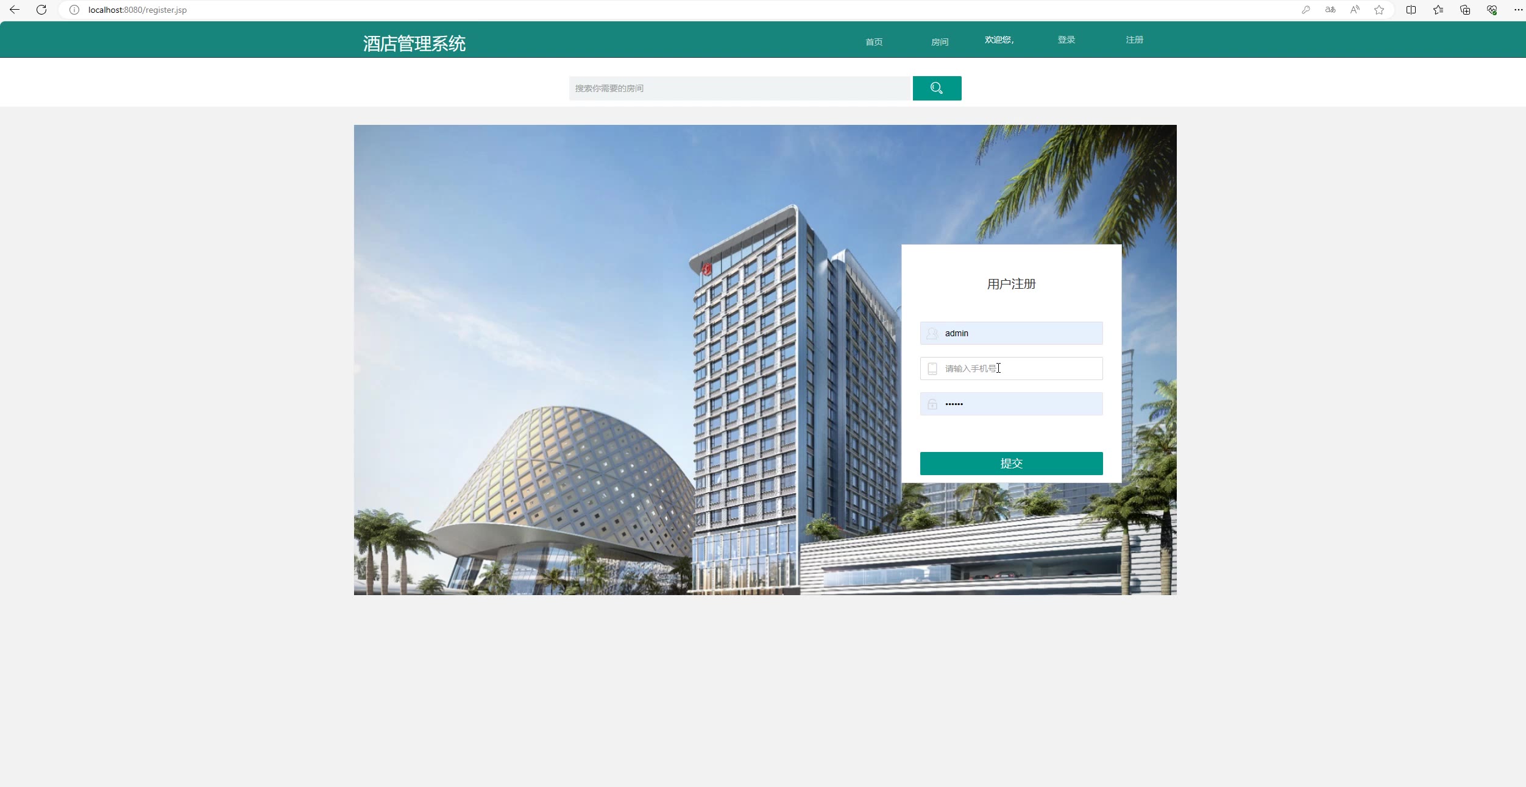Add this page to favorites star
This screenshot has height=787, width=1526.
(1379, 10)
